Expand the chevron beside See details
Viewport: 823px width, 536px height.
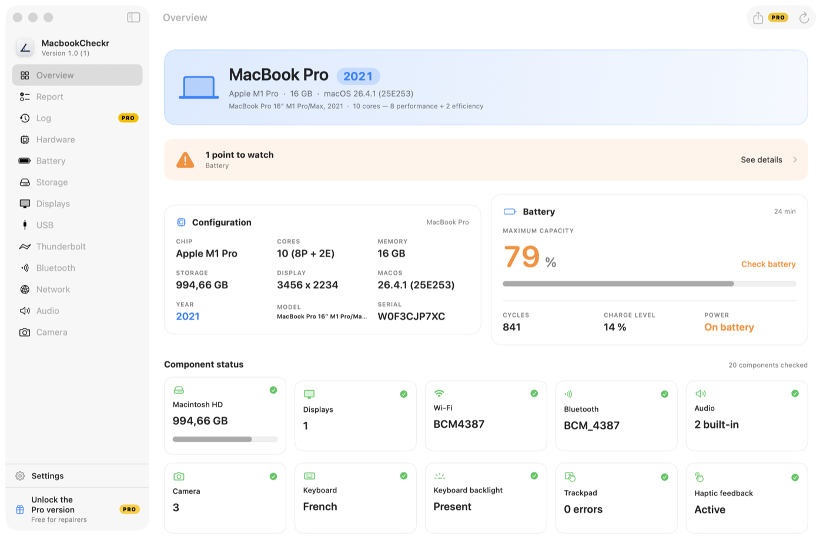(795, 160)
